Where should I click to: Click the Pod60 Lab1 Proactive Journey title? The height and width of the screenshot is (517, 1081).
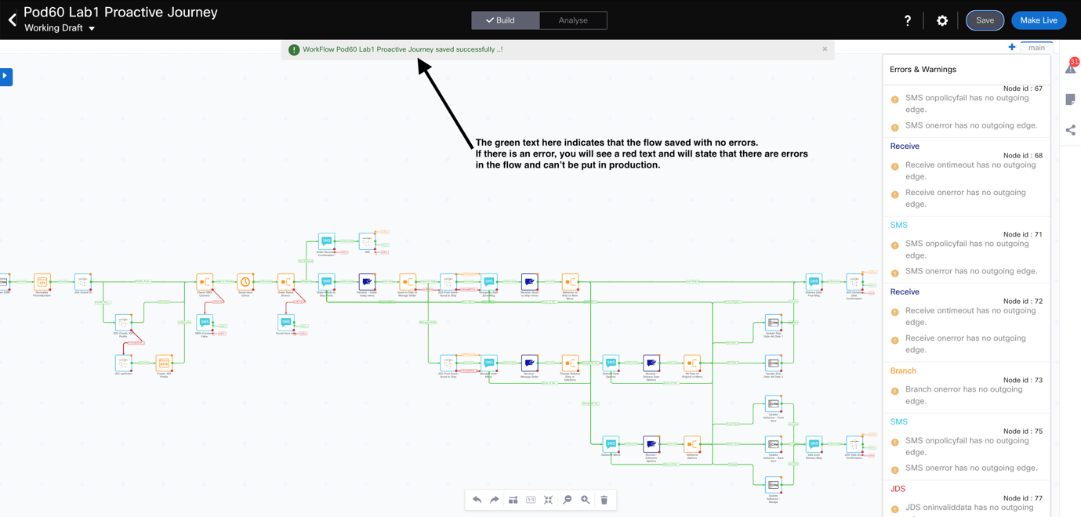point(121,13)
